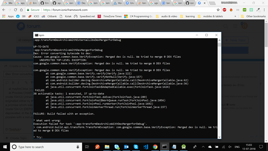Switch to the 'Dep' browser tab
The width and height of the screenshot is (268, 151).
[x=81, y=3]
